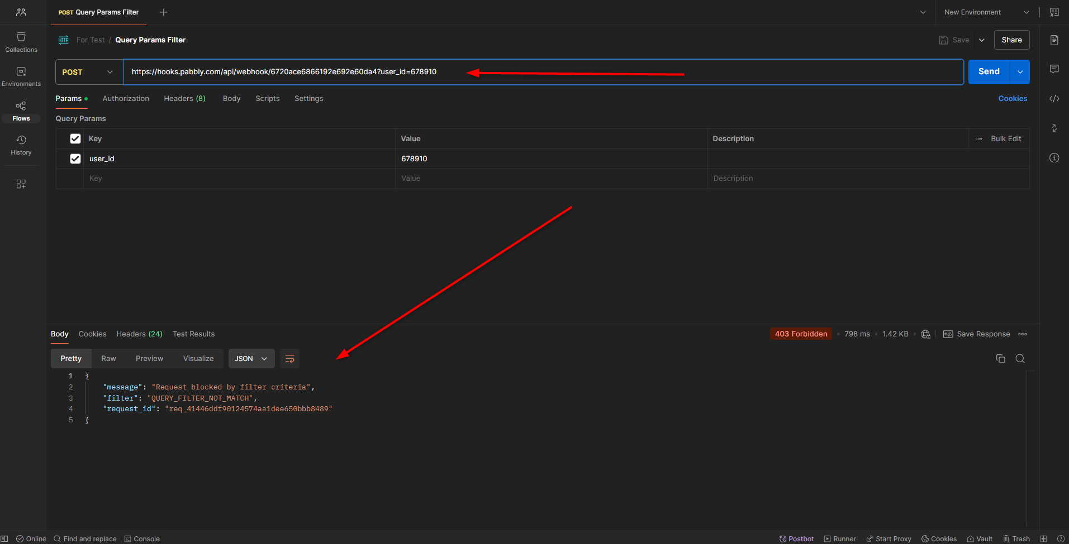Open the Flows sidebar panel
This screenshot has height=544, width=1069.
click(21, 111)
